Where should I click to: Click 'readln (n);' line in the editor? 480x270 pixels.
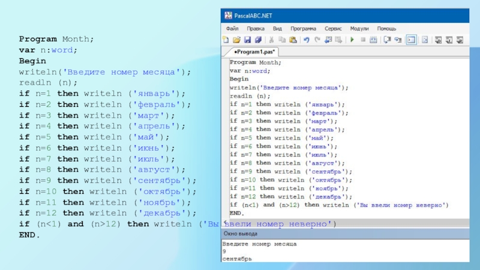(x=250, y=96)
